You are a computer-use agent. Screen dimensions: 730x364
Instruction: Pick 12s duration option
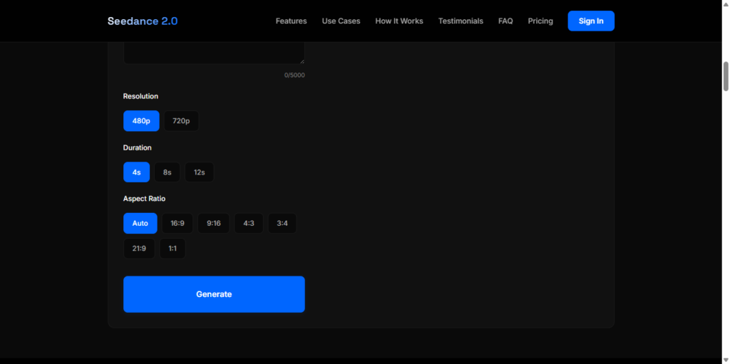tap(199, 172)
